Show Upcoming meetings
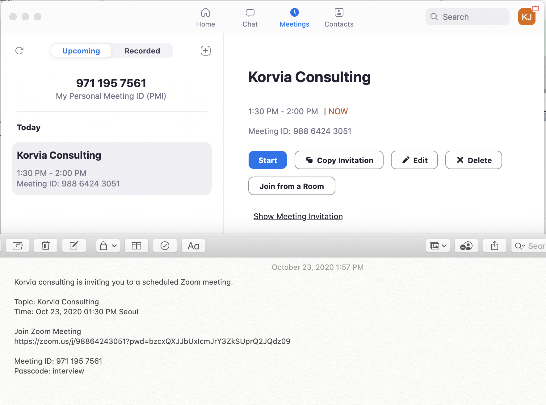 [x=81, y=51]
